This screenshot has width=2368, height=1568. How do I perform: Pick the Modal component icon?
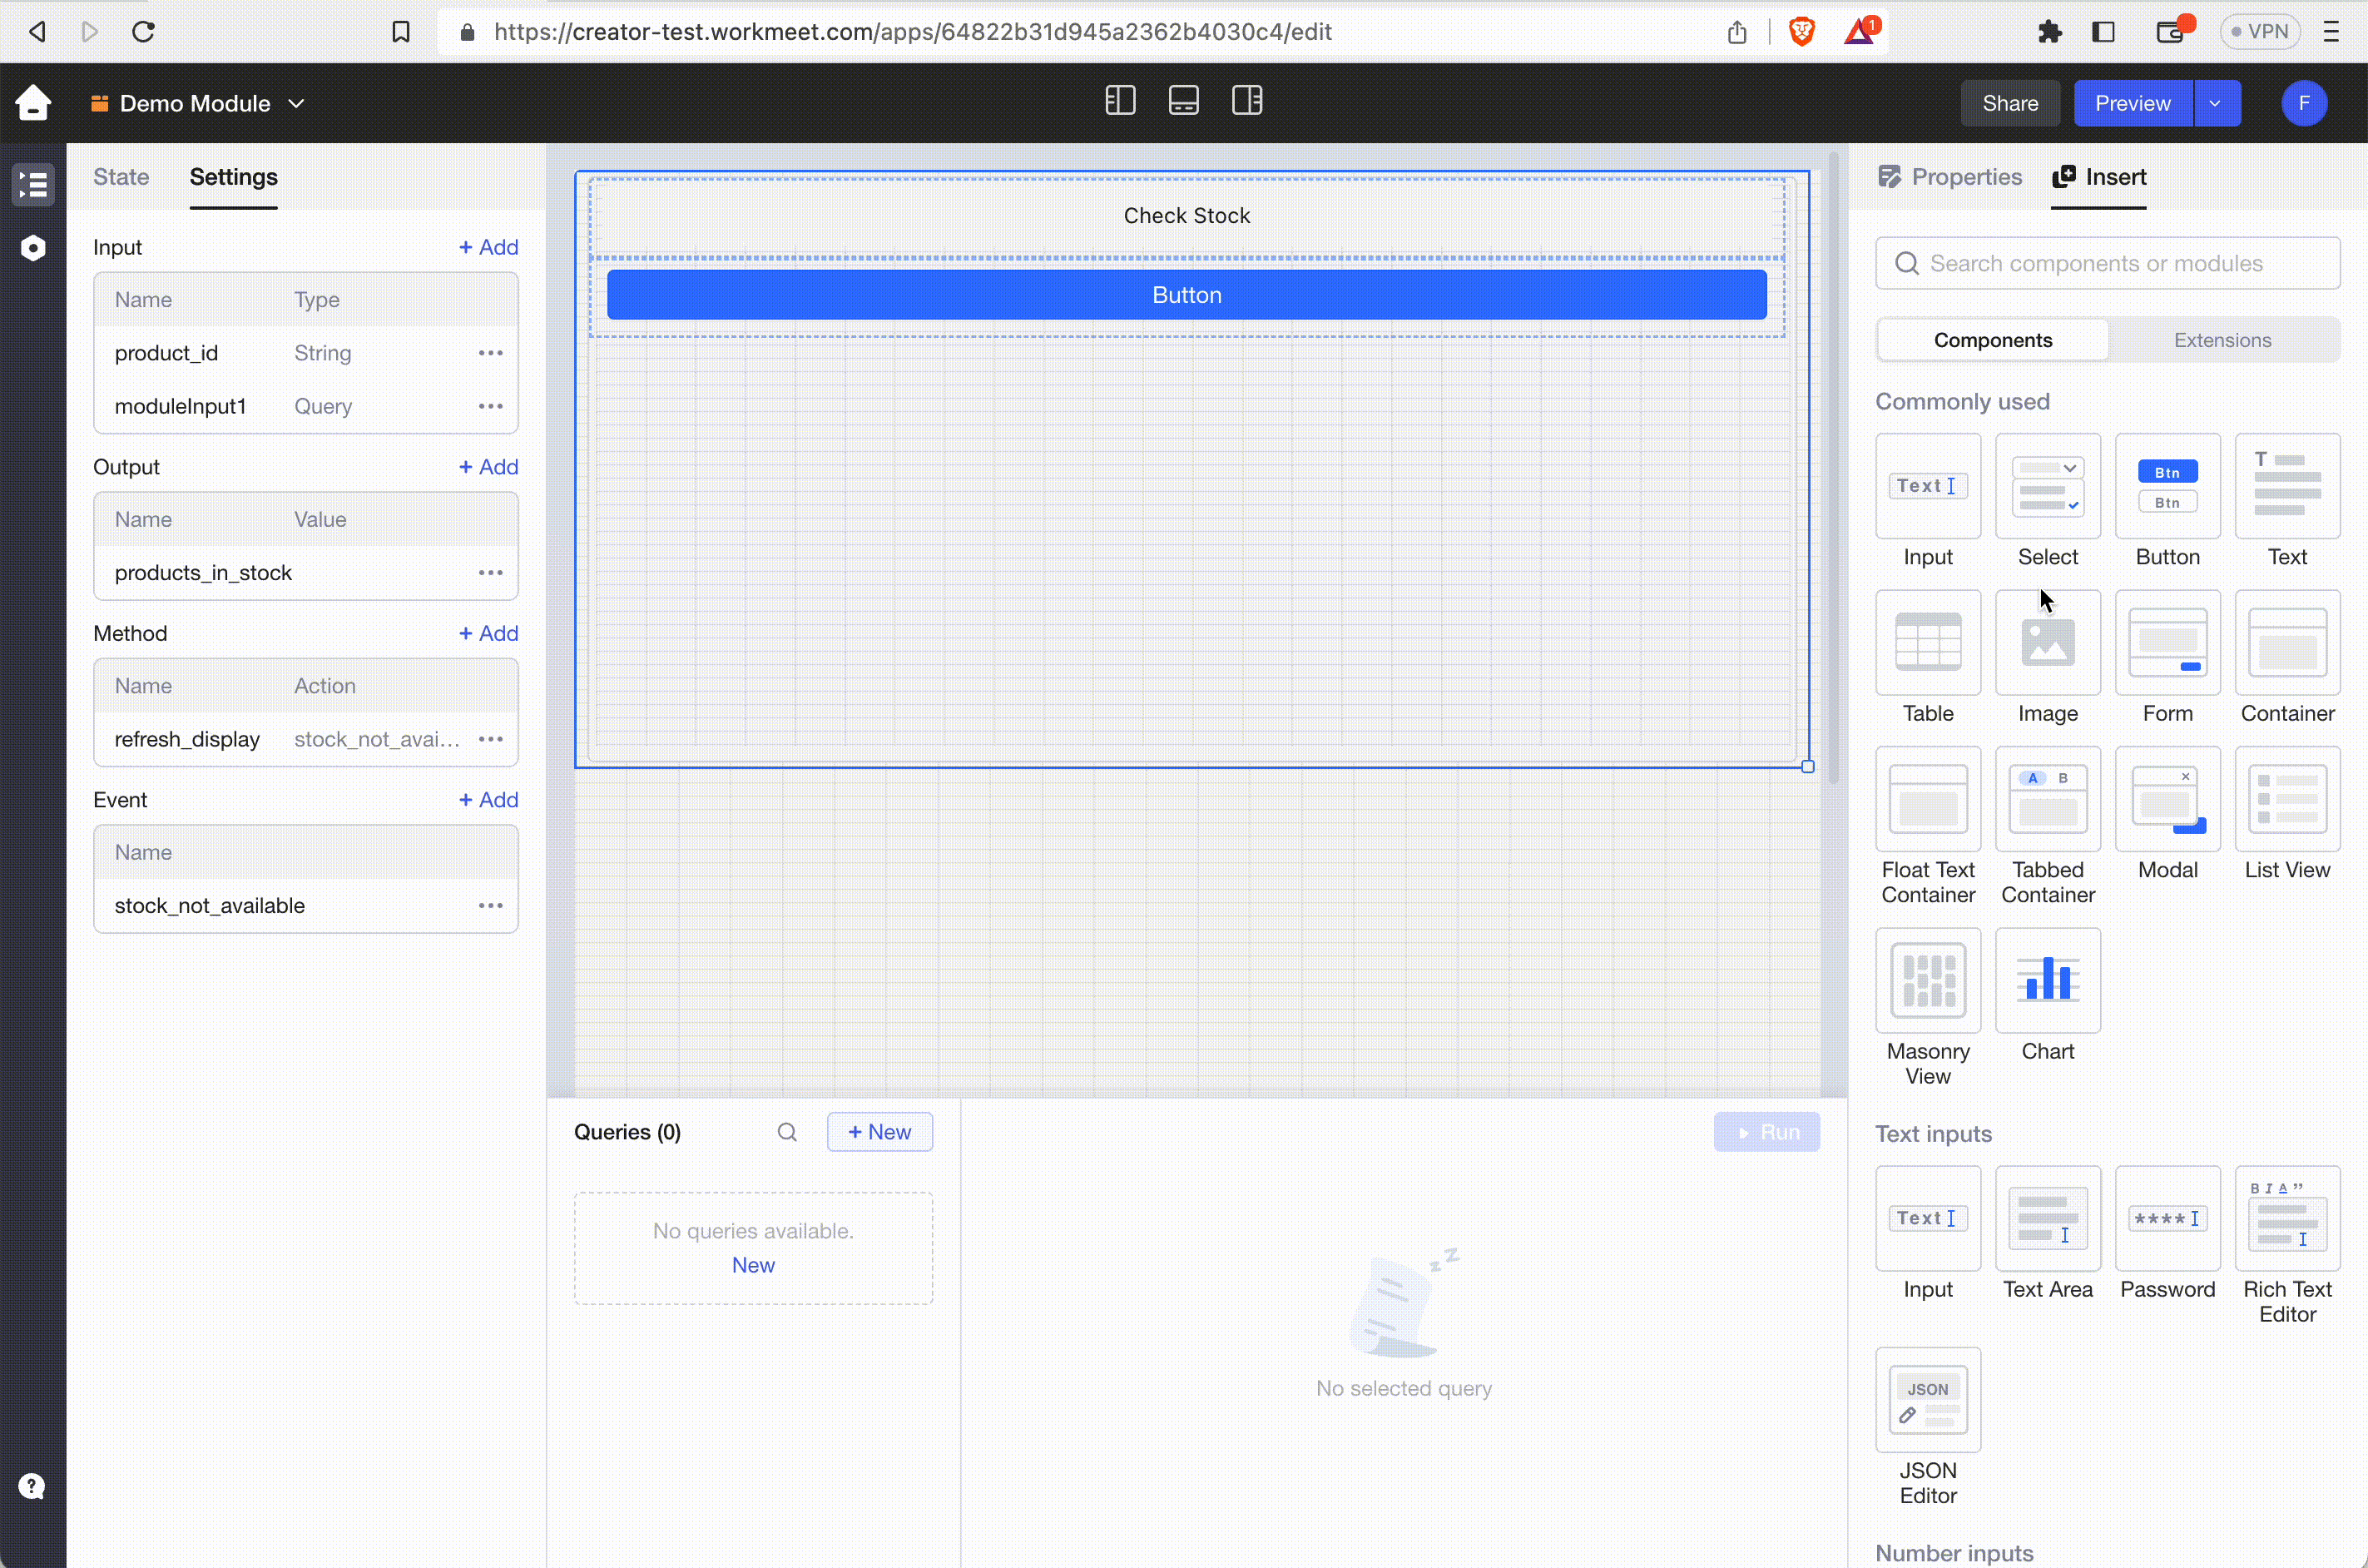pos(2167,800)
